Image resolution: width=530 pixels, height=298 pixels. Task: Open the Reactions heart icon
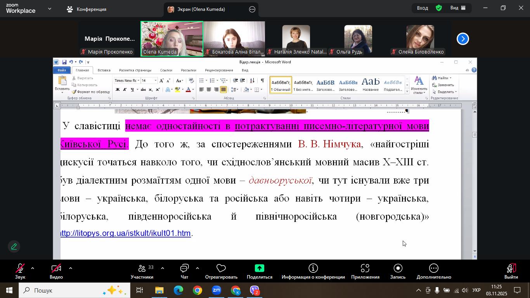221,269
